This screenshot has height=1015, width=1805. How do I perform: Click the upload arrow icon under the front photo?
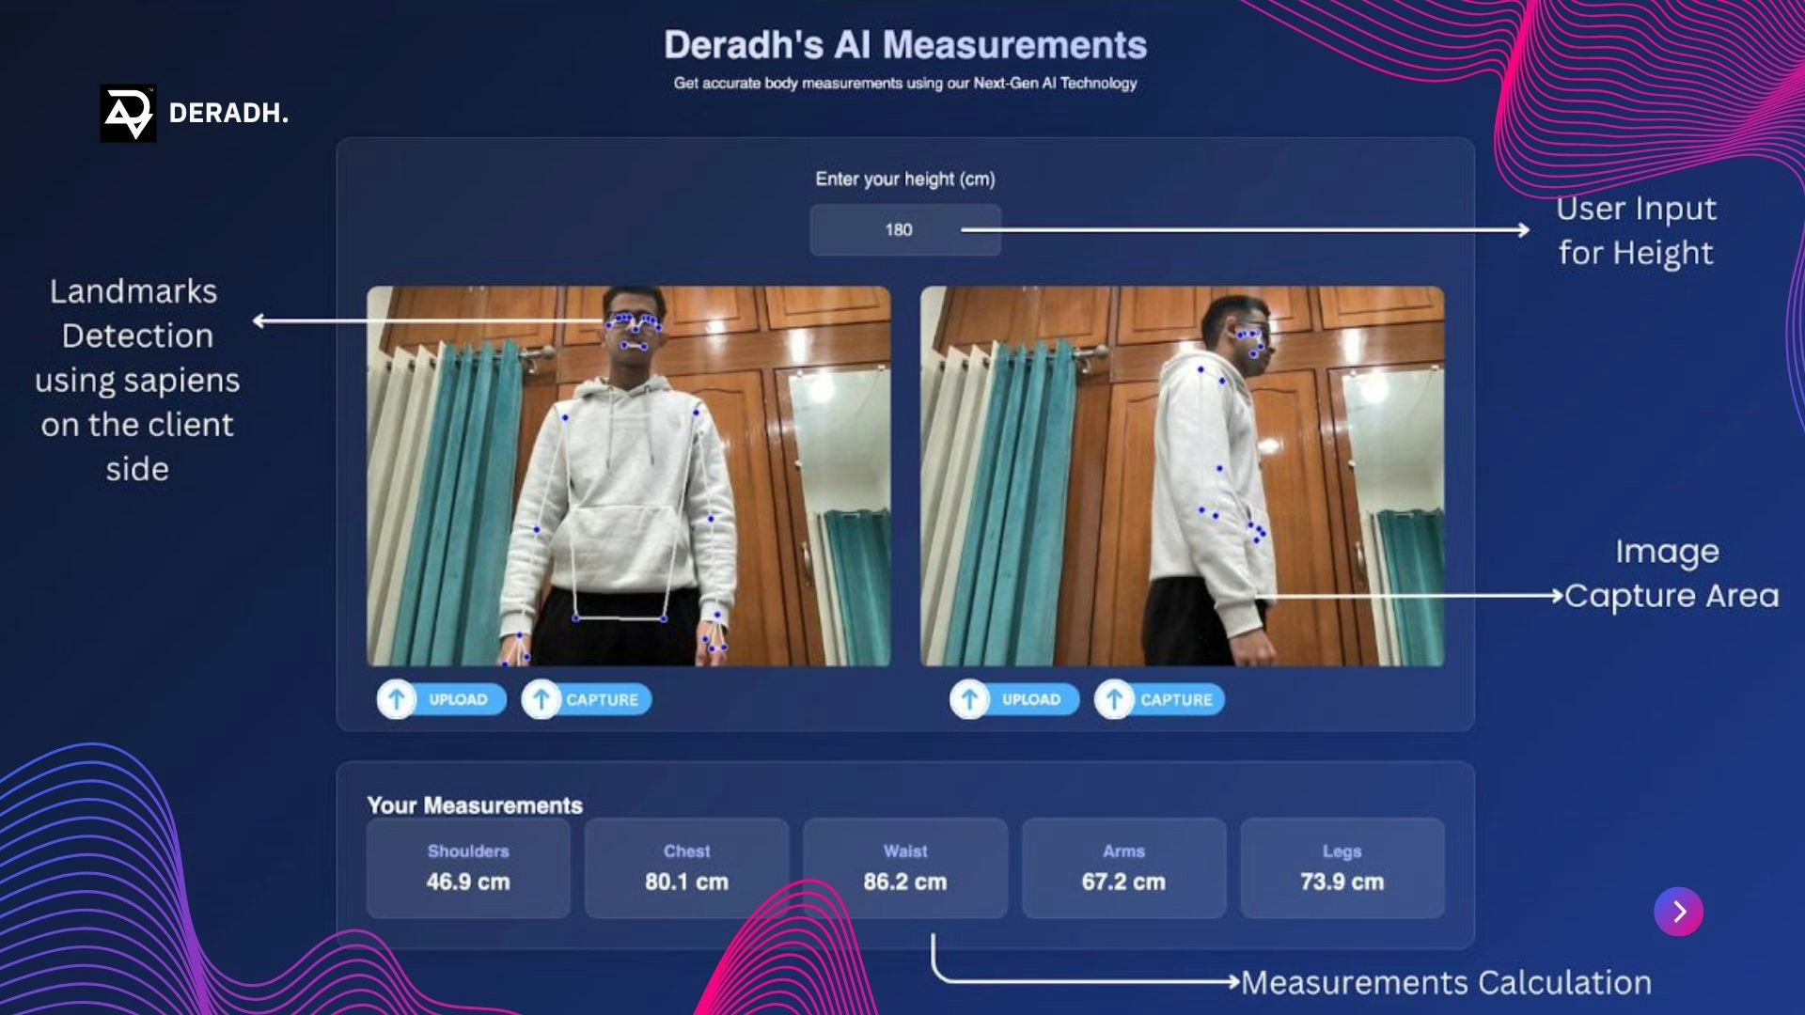pos(397,699)
